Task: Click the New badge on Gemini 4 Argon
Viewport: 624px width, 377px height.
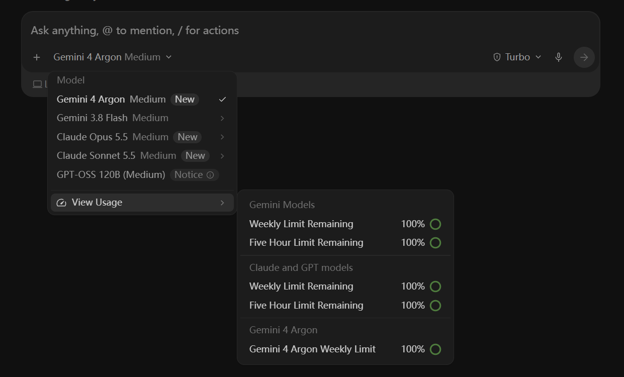Action: (185, 100)
